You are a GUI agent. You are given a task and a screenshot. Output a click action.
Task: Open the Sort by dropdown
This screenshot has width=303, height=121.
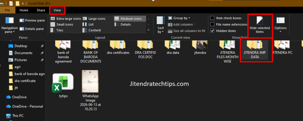[160, 25]
